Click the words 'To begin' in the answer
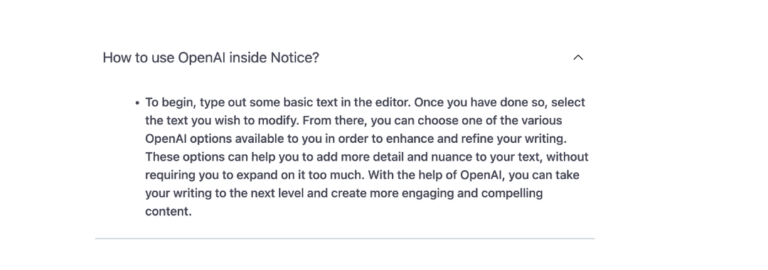The width and height of the screenshot is (768, 270). [171, 103]
